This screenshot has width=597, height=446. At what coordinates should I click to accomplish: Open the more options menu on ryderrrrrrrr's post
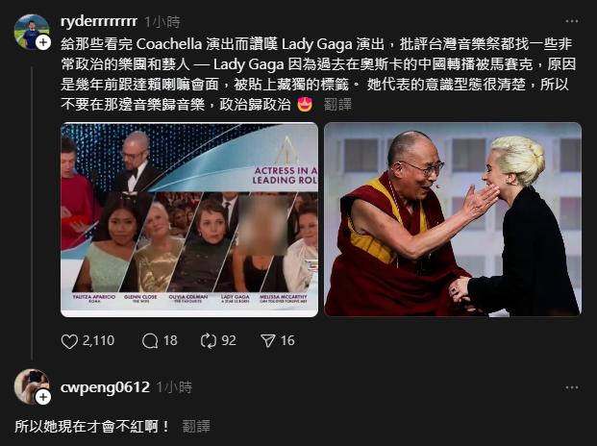(572, 21)
